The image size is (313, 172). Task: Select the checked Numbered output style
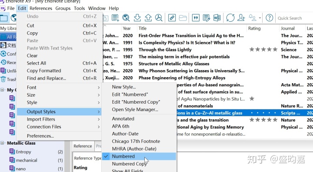click(139, 156)
